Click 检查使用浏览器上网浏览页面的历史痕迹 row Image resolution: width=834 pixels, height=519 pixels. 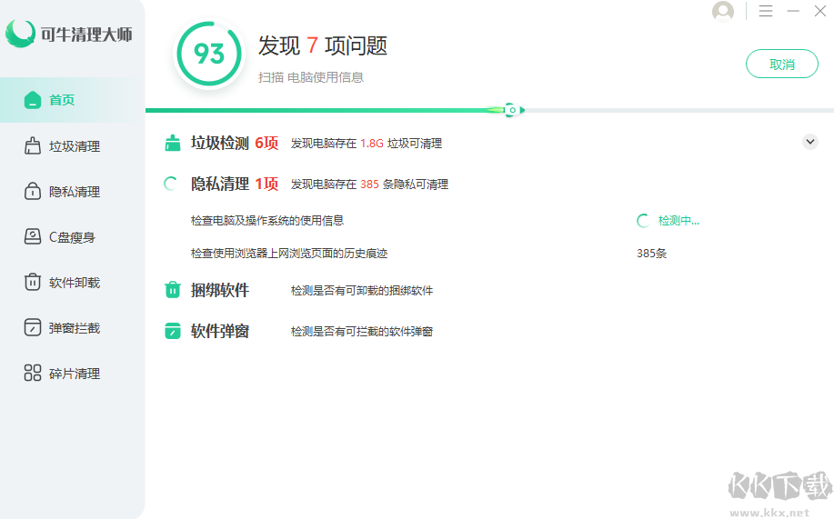click(289, 253)
